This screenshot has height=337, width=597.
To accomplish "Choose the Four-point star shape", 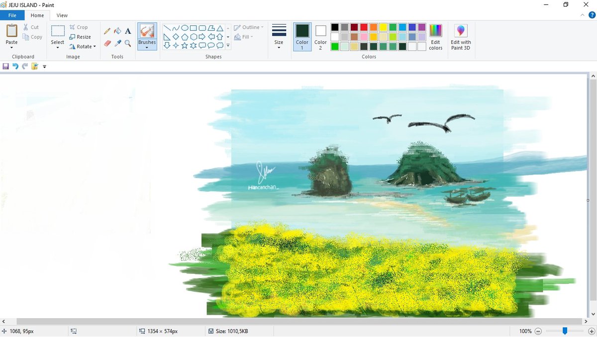I will (176, 45).
